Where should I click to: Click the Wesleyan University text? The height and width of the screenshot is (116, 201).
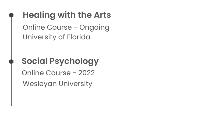pyautogui.click(x=58, y=84)
